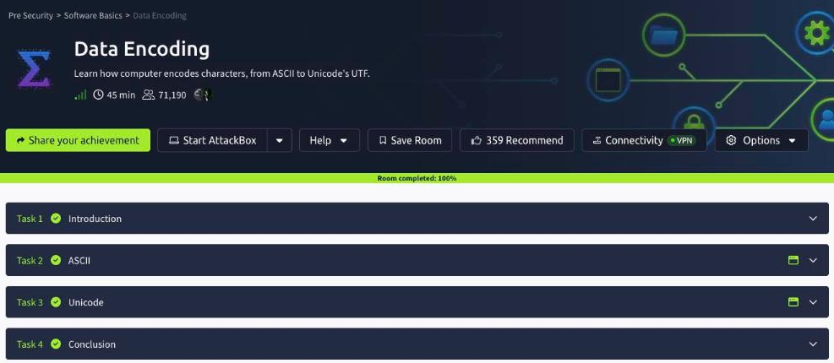Click the 45 min duration text

tap(121, 95)
